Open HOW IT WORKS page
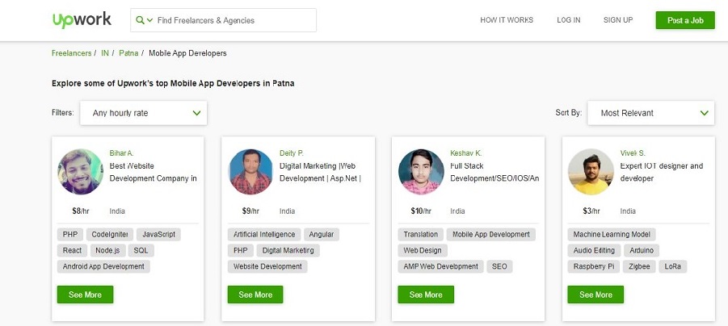This screenshot has width=728, height=326. point(507,20)
